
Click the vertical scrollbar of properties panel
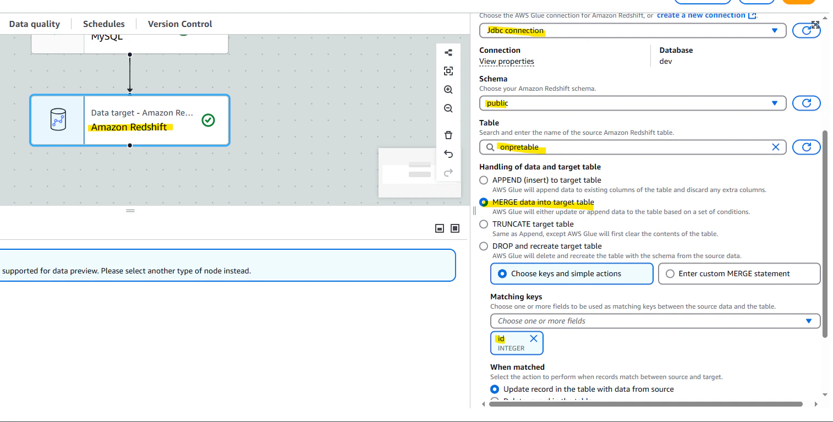tap(824, 234)
